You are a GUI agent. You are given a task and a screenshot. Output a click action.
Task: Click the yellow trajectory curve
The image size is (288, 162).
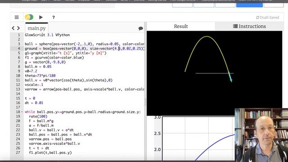click(207, 36)
